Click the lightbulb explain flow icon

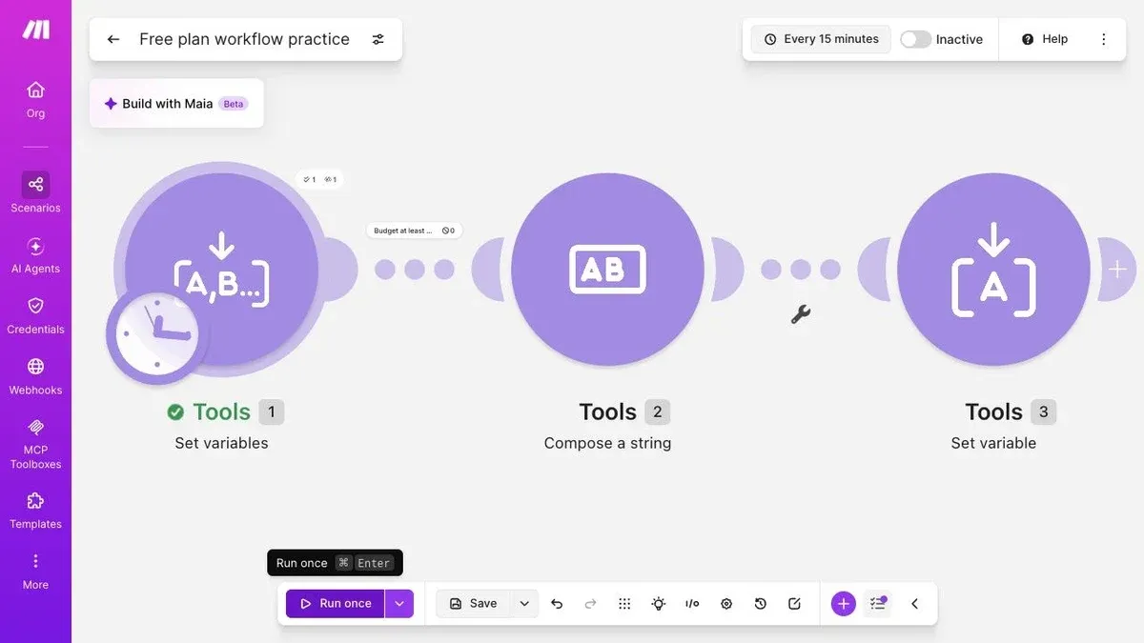[x=659, y=603]
